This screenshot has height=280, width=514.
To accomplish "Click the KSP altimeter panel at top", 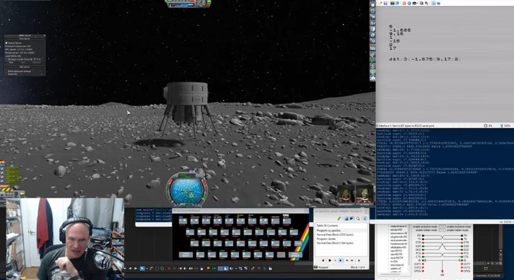I will (187, 3).
